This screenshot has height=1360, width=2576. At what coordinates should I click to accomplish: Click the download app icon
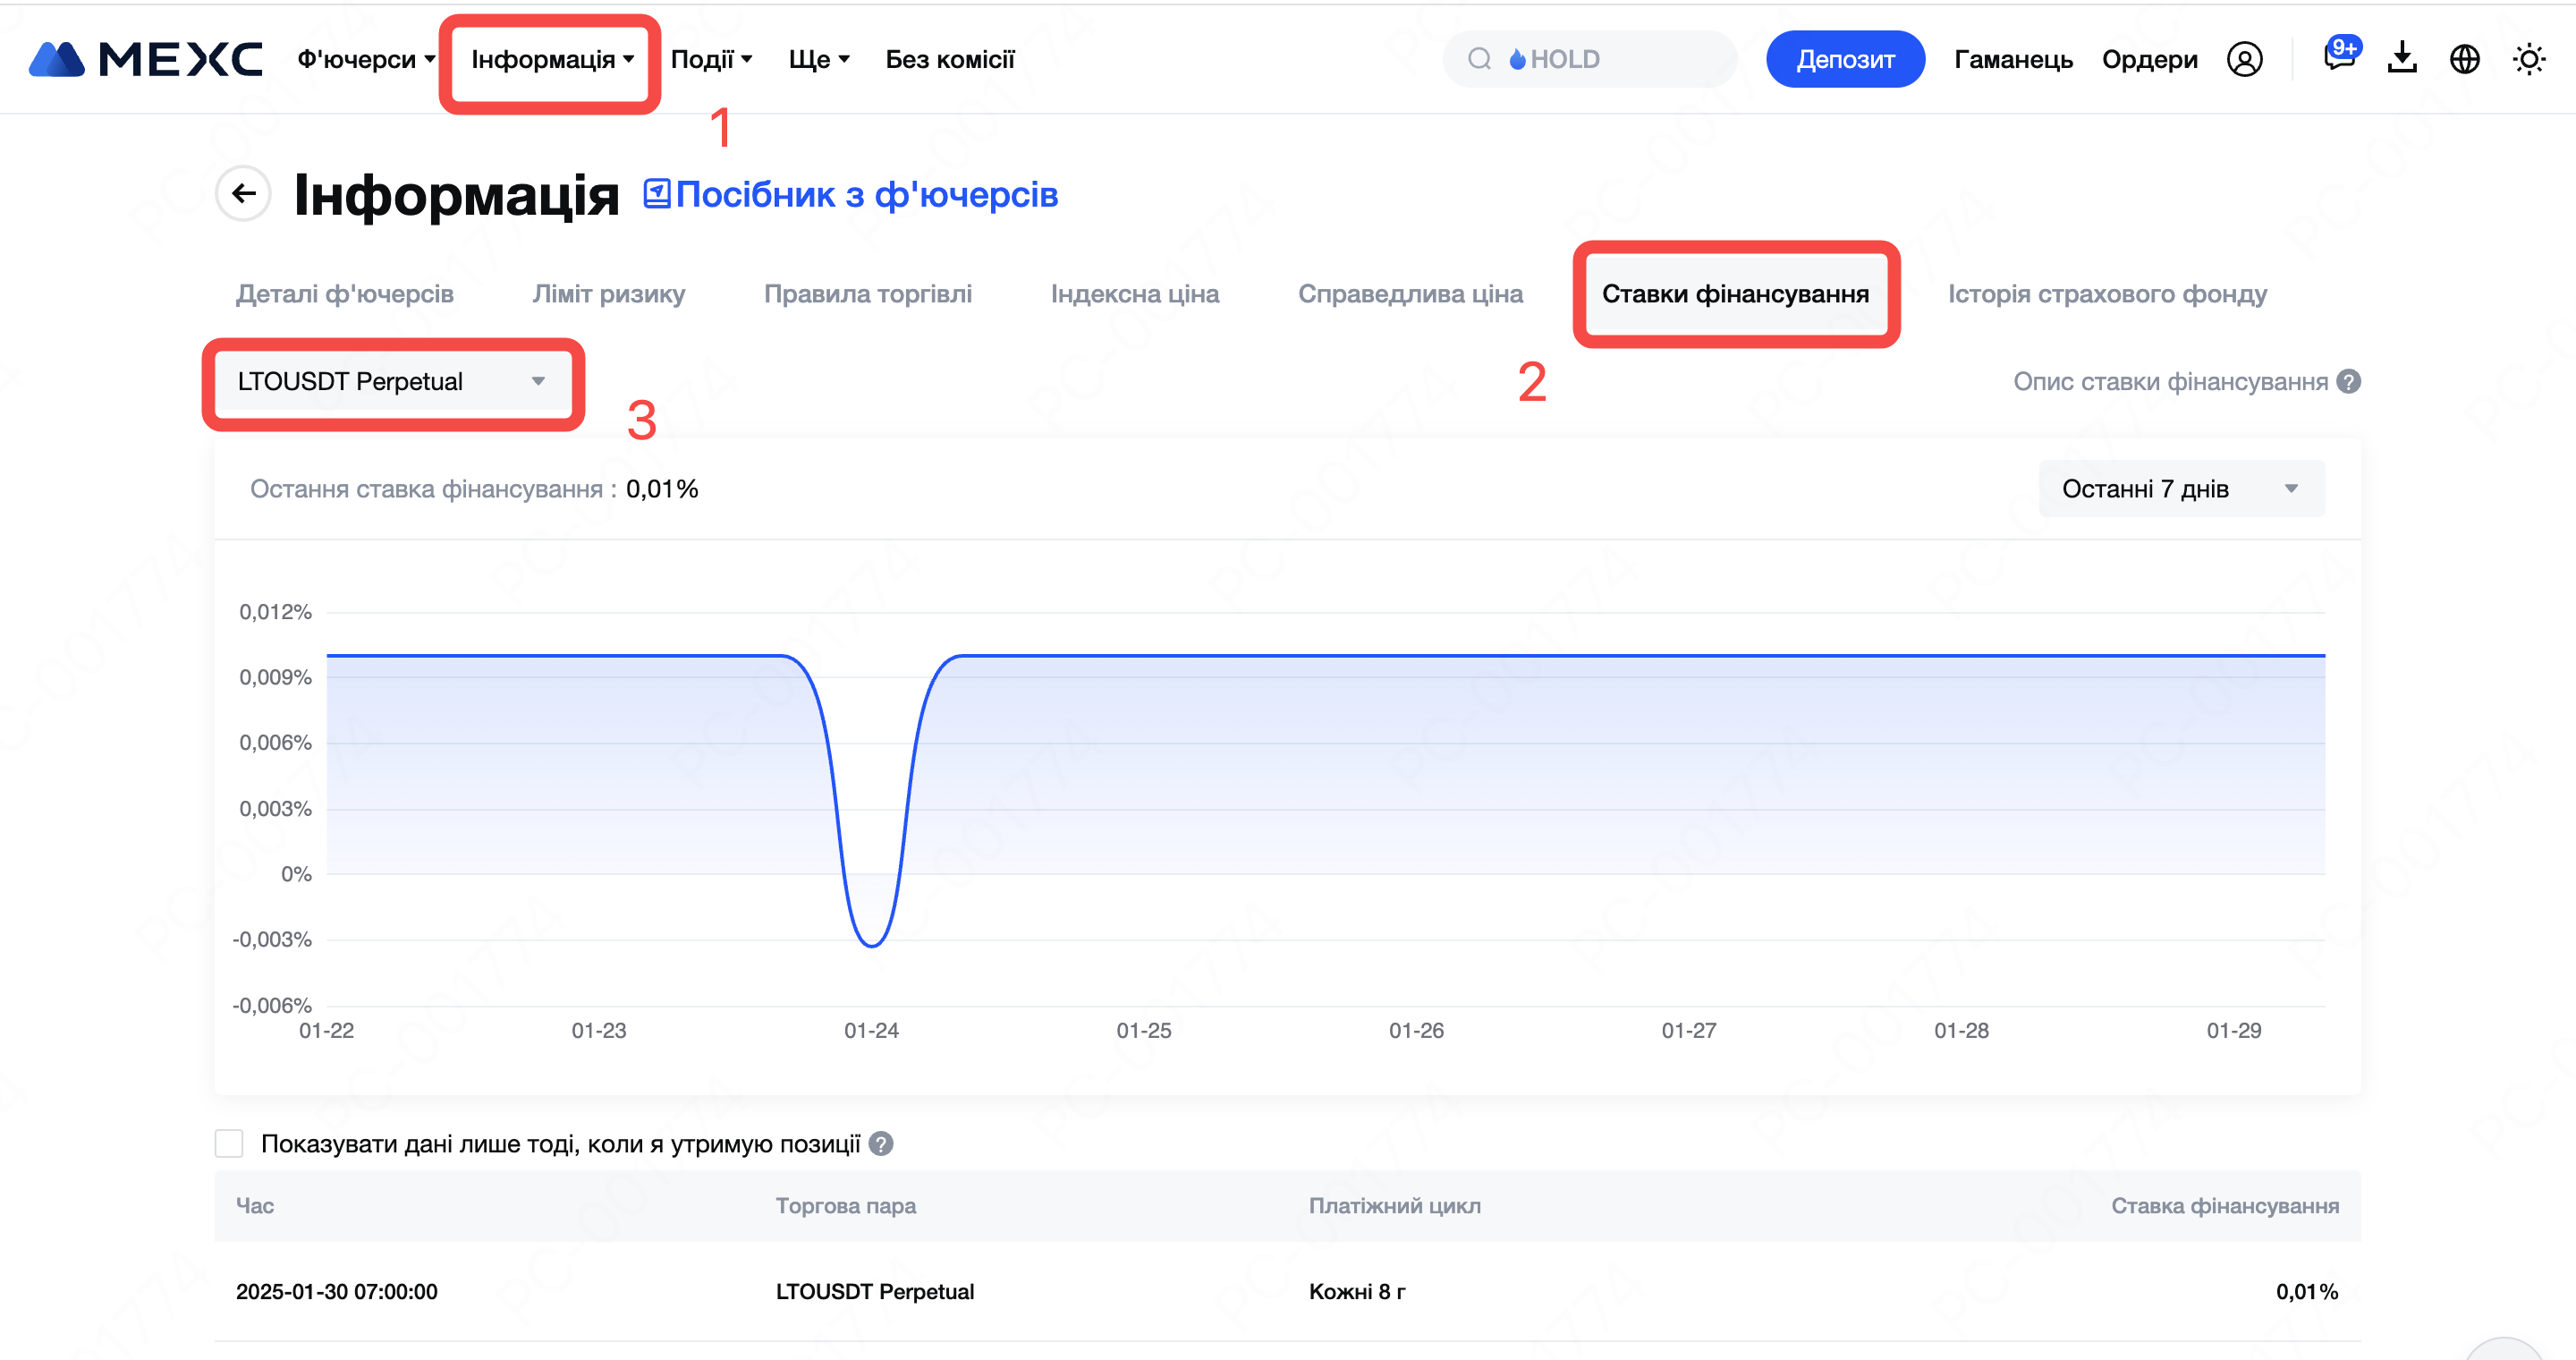pos(2402,59)
